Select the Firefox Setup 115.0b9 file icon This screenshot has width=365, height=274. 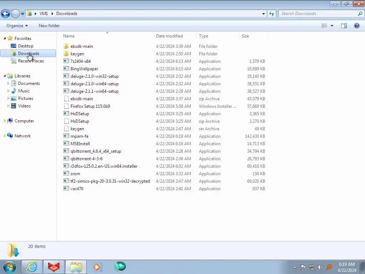(x=66, y=106)
